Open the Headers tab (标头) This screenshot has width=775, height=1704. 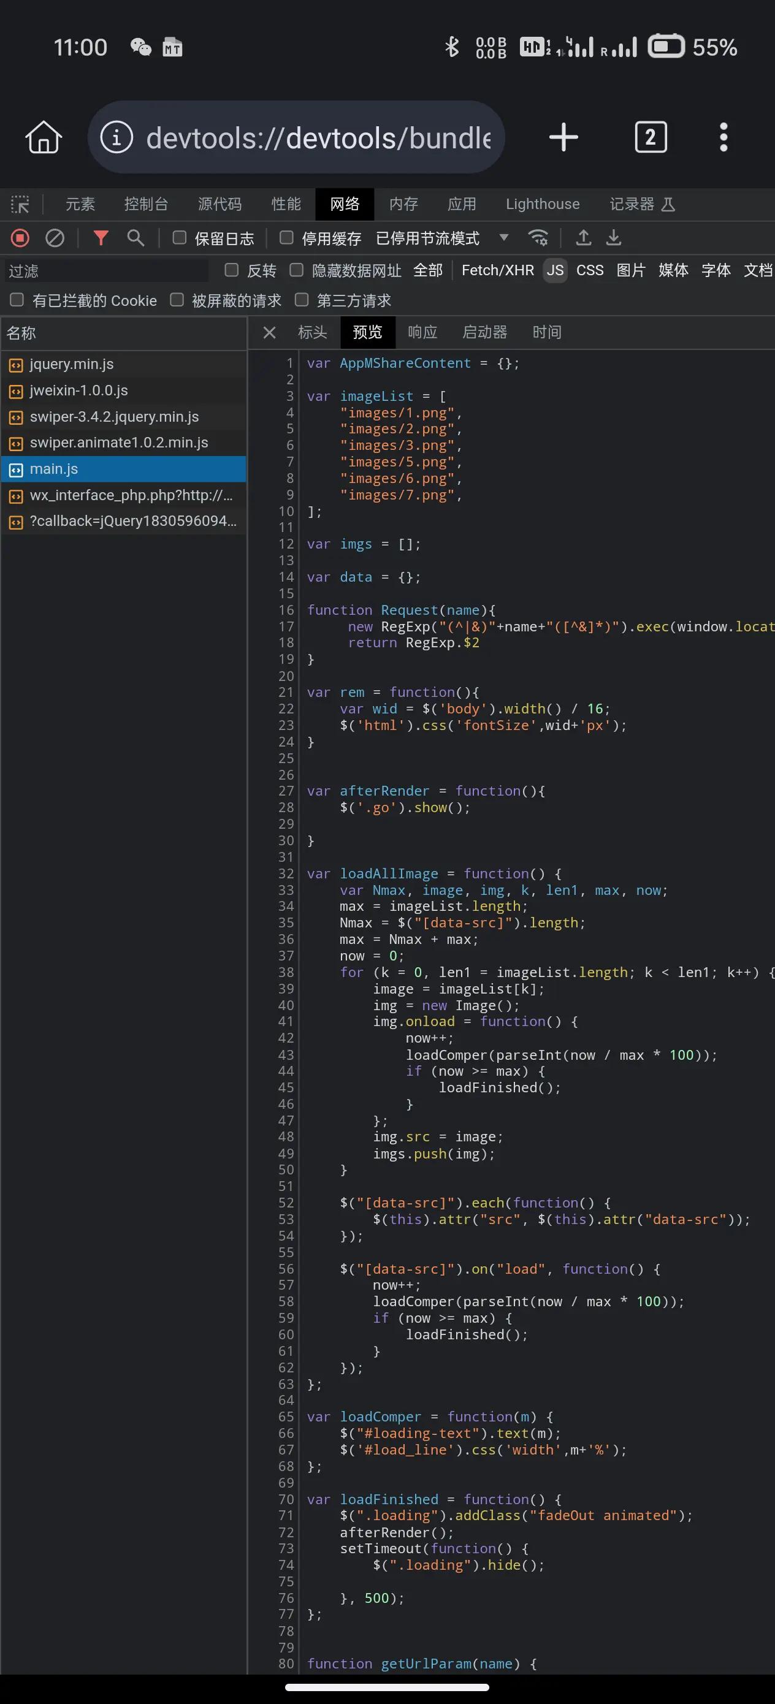(312, 332)
